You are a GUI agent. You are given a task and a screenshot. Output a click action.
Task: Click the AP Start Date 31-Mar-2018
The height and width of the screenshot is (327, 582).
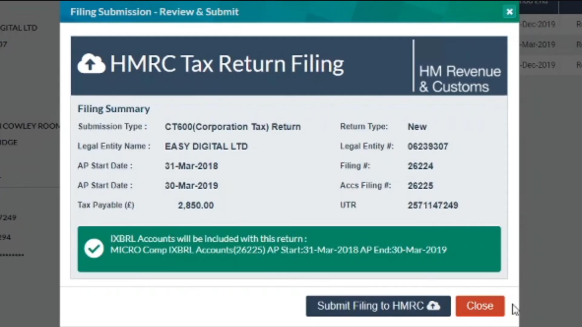pos(191,166)
